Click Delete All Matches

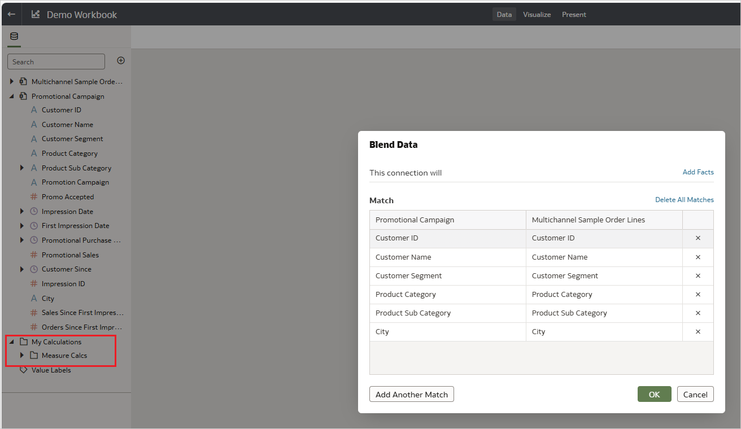(x=684, y=199)
